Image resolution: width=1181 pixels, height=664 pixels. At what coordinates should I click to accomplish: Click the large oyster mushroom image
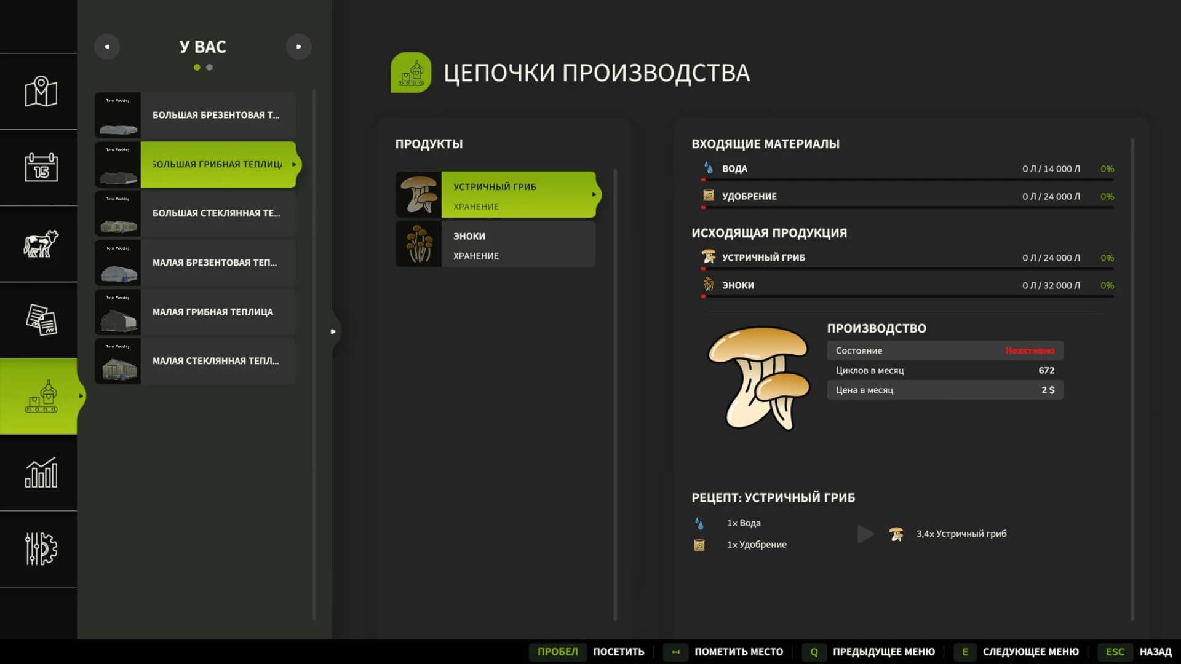758,379
